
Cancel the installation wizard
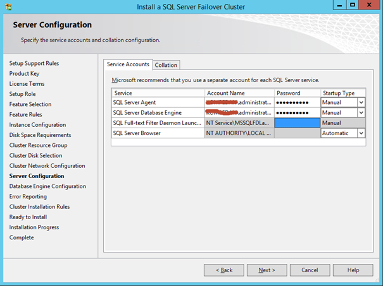[310, 270]
